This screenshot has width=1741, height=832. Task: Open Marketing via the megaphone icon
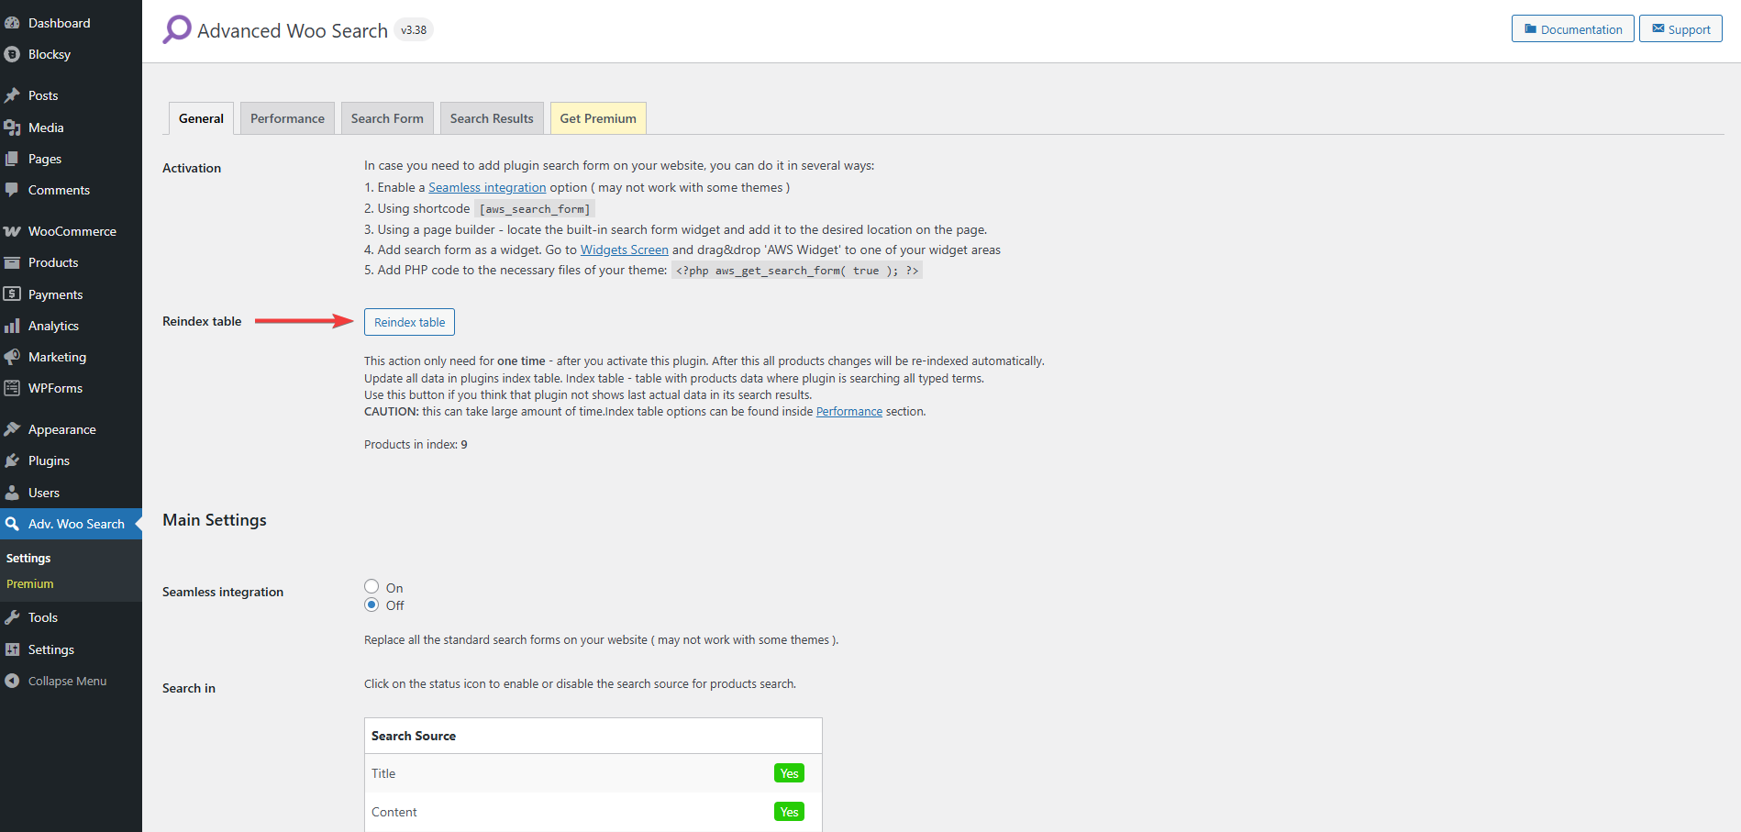12,357
